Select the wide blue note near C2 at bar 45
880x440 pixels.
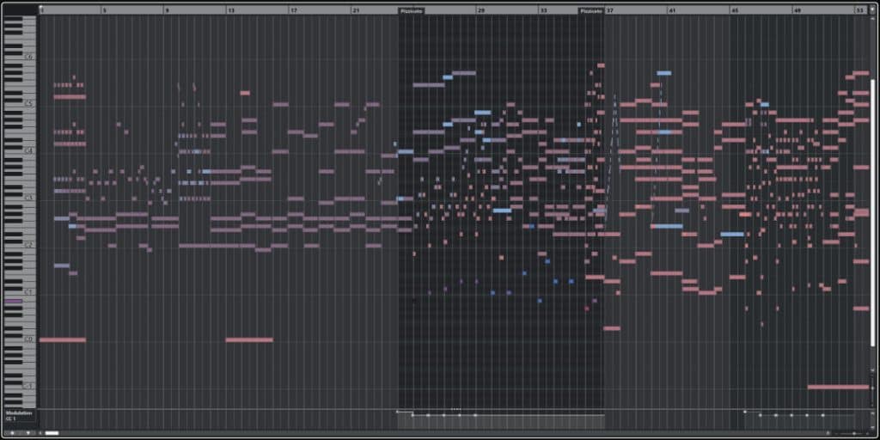coord(732,234)
